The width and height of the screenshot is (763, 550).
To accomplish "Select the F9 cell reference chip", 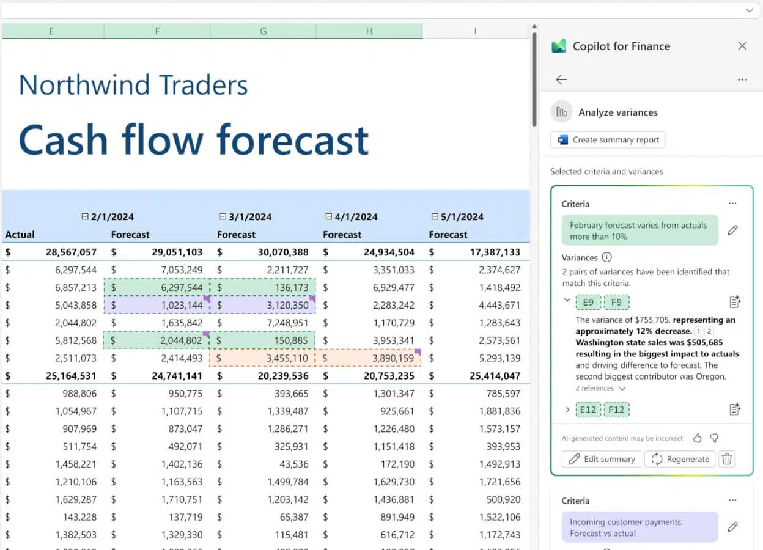I will (x=617, y=302).
